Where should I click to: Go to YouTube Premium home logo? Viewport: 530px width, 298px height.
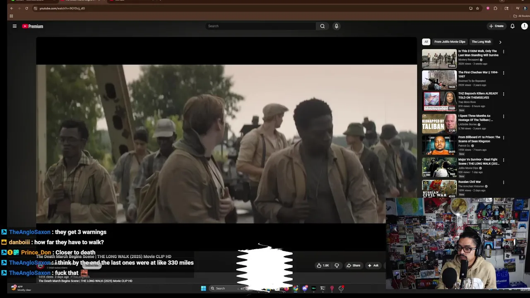33,26
